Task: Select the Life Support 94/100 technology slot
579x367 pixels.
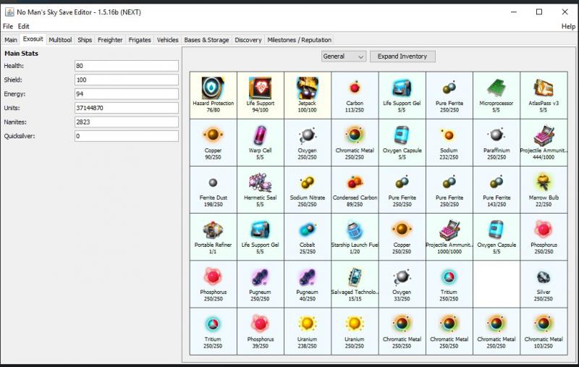Action: 261,96
